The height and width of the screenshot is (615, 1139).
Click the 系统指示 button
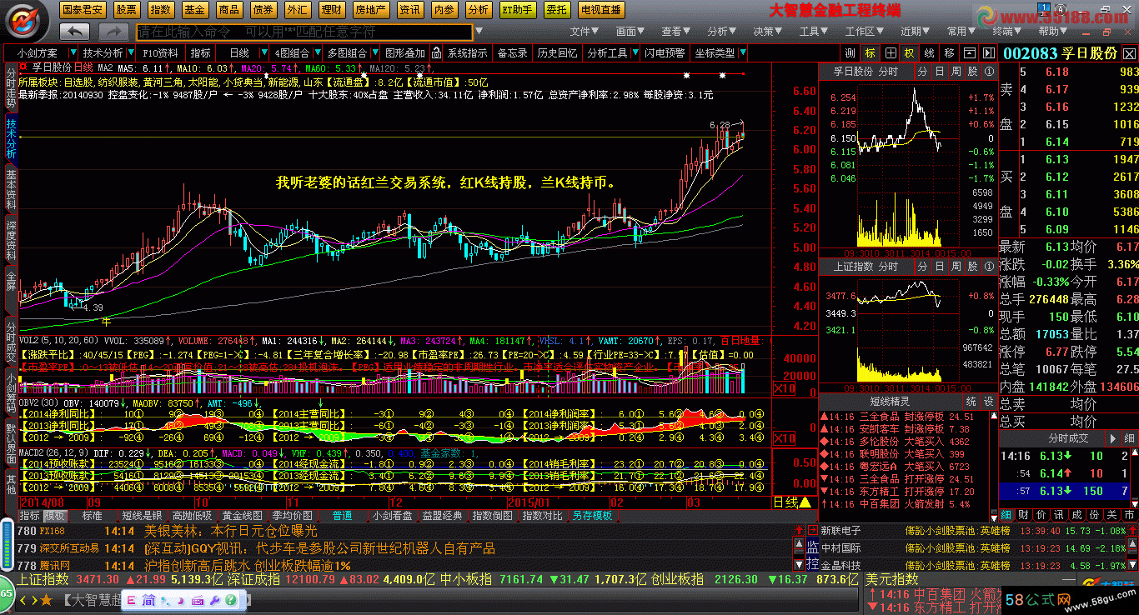click(x=467, y=53)
